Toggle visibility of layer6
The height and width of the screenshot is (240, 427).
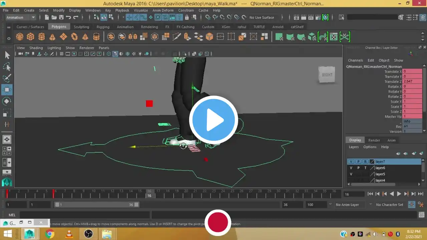[351, 168]
